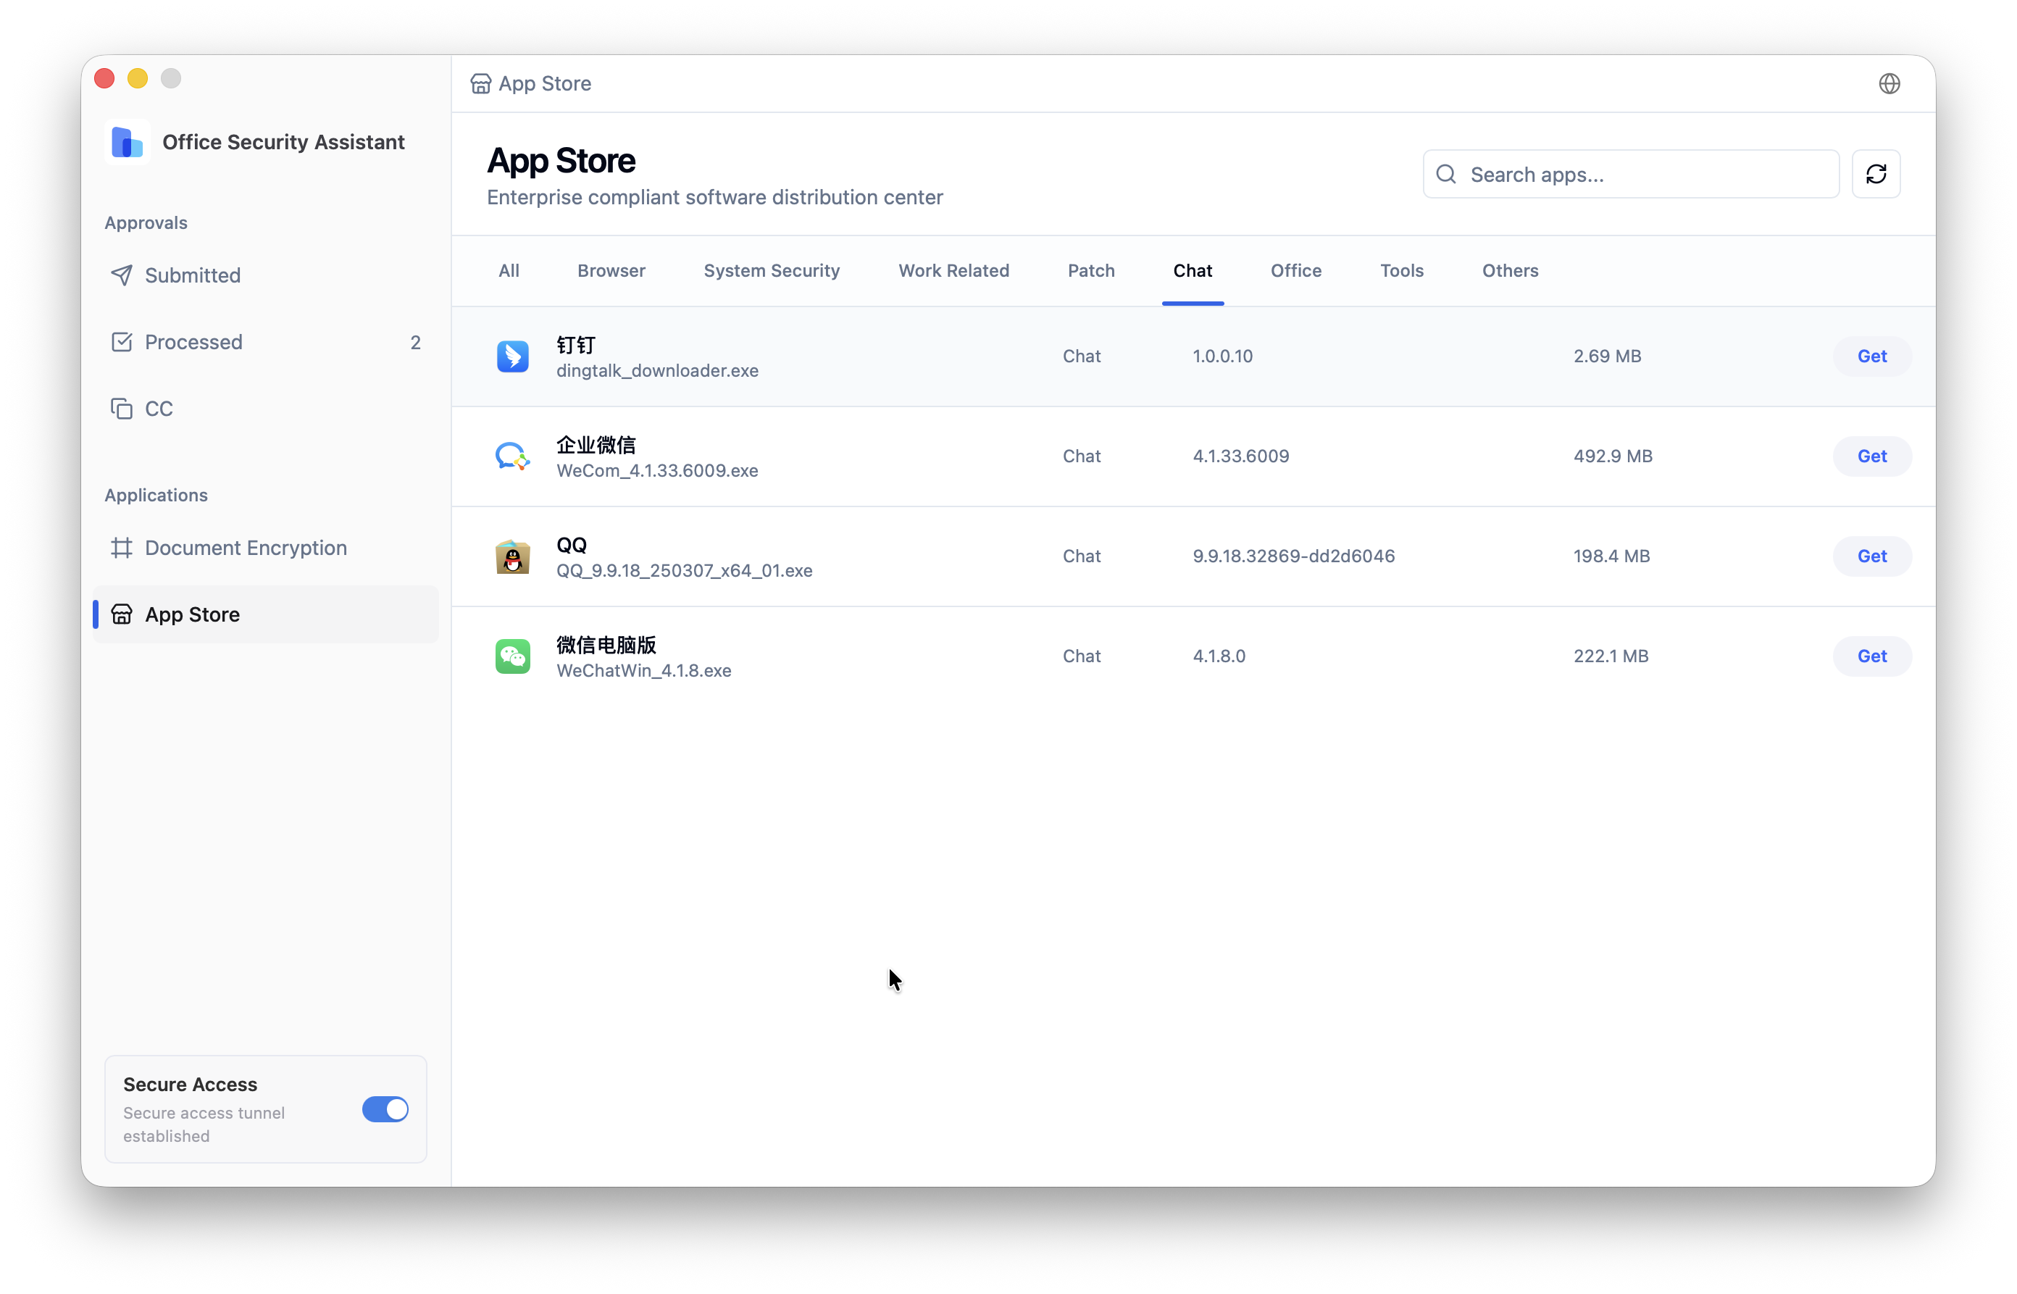Image resolution: width=2017 pixels, height=1294 pixels.
Task: Open the Office category tab
Action: pos(1295,270)
